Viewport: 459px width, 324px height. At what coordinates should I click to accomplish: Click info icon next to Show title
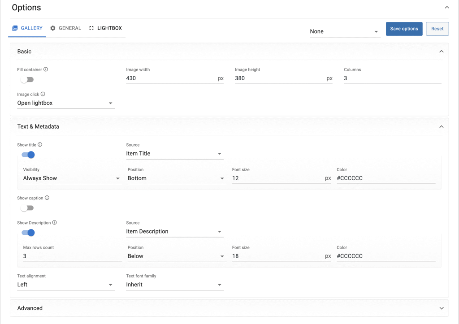click(x=40, y=145)
